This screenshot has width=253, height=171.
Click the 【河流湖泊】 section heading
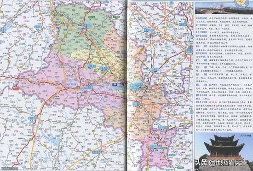(x=201, y=53)
